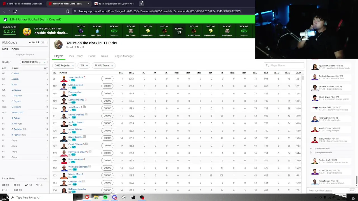358x201 pixels.
Task: Sort the table by the ADP column
Action: [x=298, y=73]
